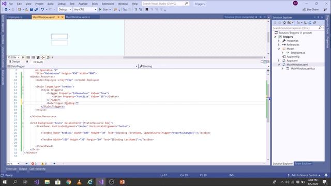The image size is (331, 186).
Task: Click the New Project toolbar icon
Action: tap(20, 9)
